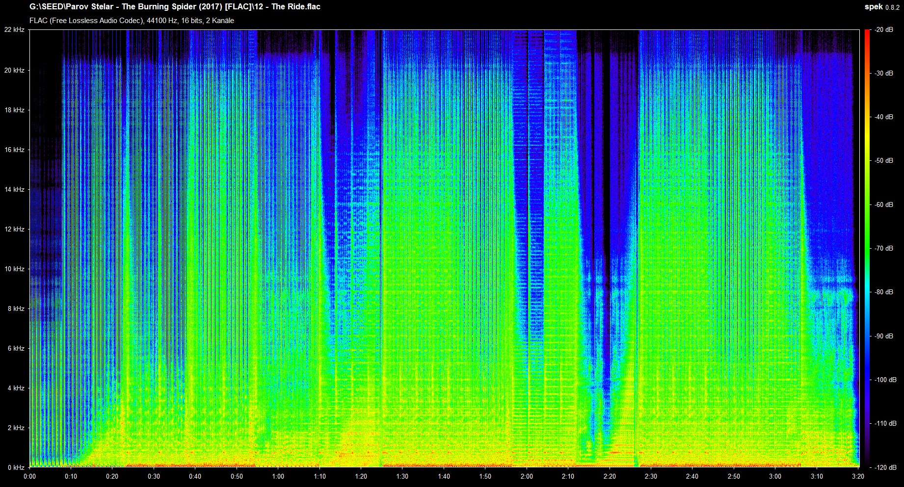Viewport: 904px width, 487px height.
Task: Click the 4 kHz frequency axis label
Action: 16,388
